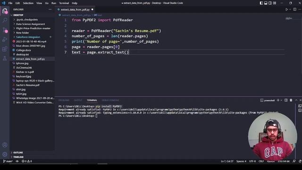302x170 pixels.
Task: Collapse the DESKTOP folder section
Action: coord(18,15)
